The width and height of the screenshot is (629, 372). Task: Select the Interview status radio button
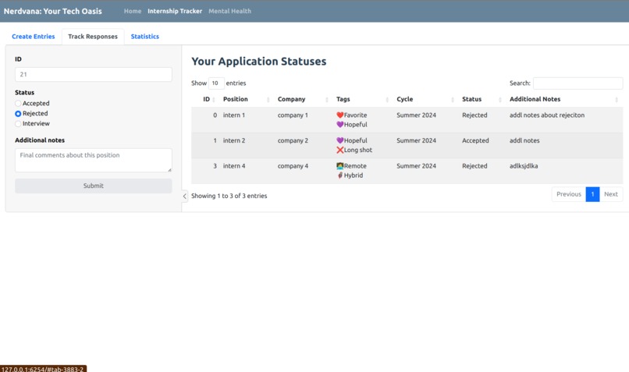[x=18, y=124]
